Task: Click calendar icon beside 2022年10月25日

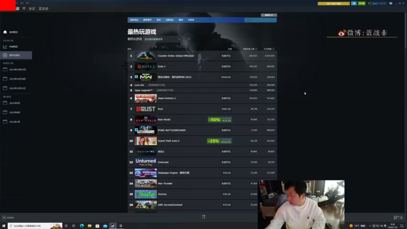Action: coord(5,69)
